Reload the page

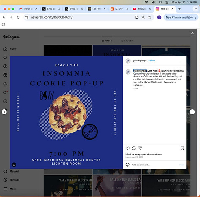18,17
